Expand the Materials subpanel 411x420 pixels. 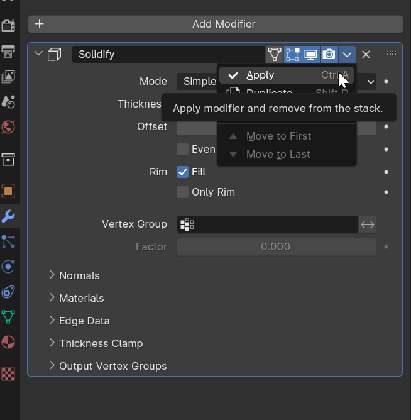[52, 297]
